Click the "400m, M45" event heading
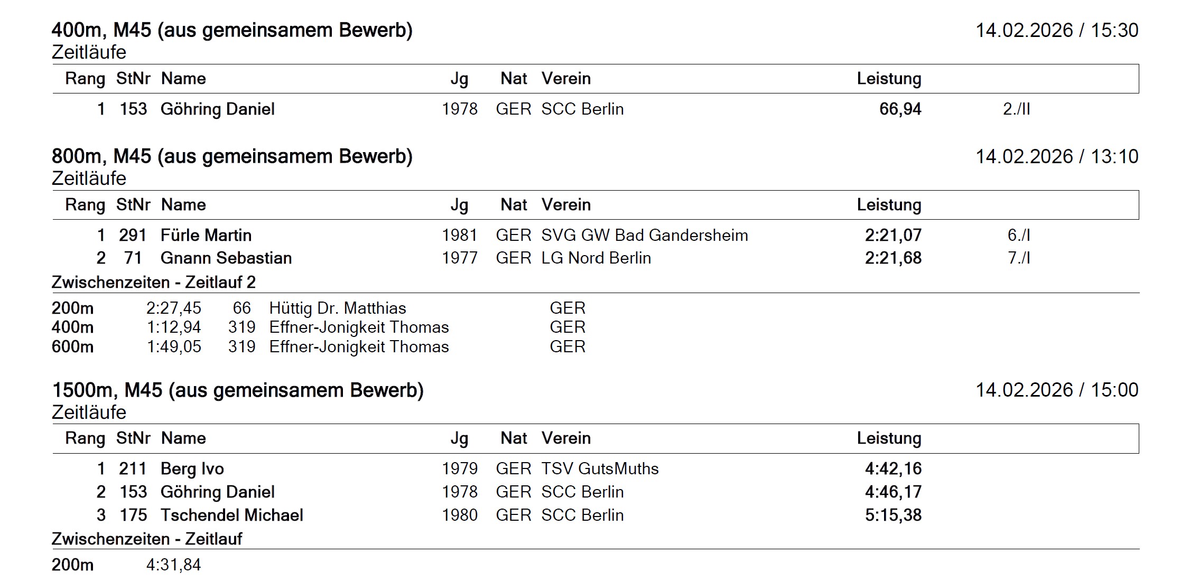Image resolution: width=1190 pixels, height=582 pixels. pyautogui.click(x=231, y=30)
